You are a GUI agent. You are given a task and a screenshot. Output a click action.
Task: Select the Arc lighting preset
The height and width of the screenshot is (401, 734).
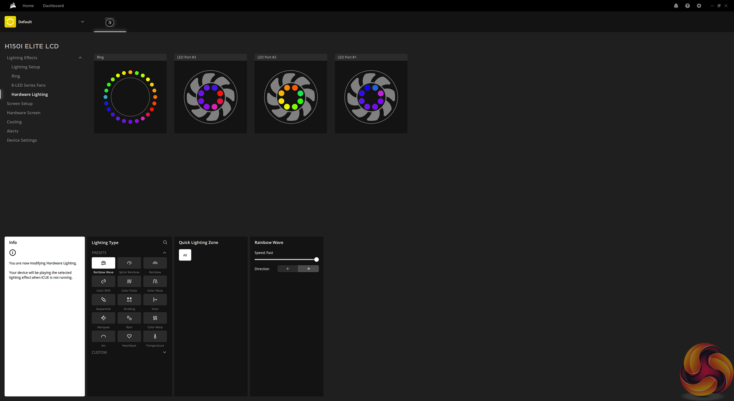tap(103, 336)
